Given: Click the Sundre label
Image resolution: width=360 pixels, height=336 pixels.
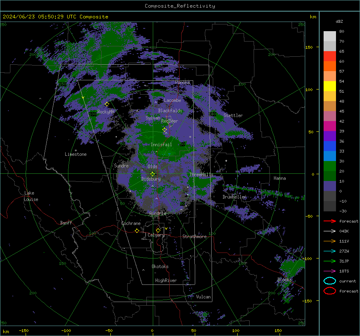Looking at the screenshot, I should click(121, 166).
